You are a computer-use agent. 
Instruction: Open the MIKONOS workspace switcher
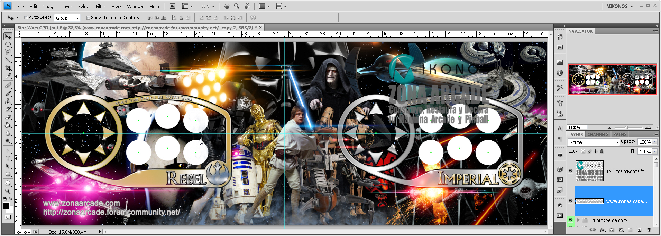point(619,6)
